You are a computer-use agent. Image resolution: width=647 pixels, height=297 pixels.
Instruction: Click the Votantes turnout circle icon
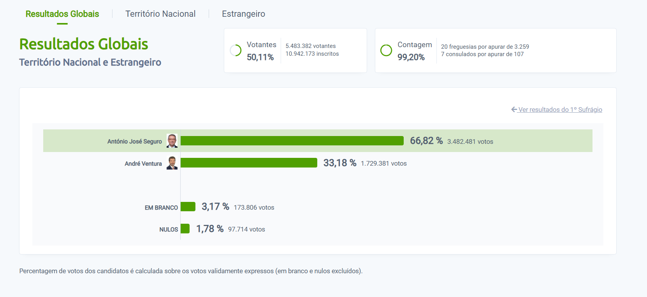click(236, 50)
